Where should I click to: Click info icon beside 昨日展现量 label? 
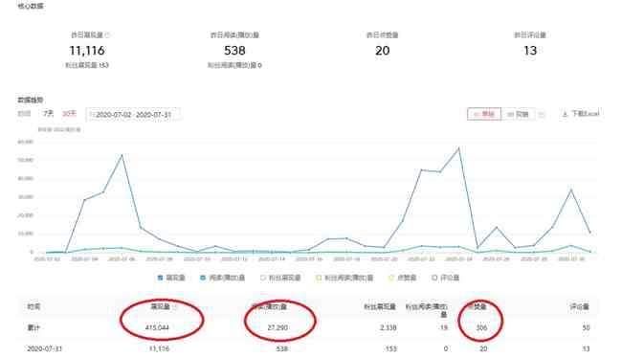tap(107, 34)
